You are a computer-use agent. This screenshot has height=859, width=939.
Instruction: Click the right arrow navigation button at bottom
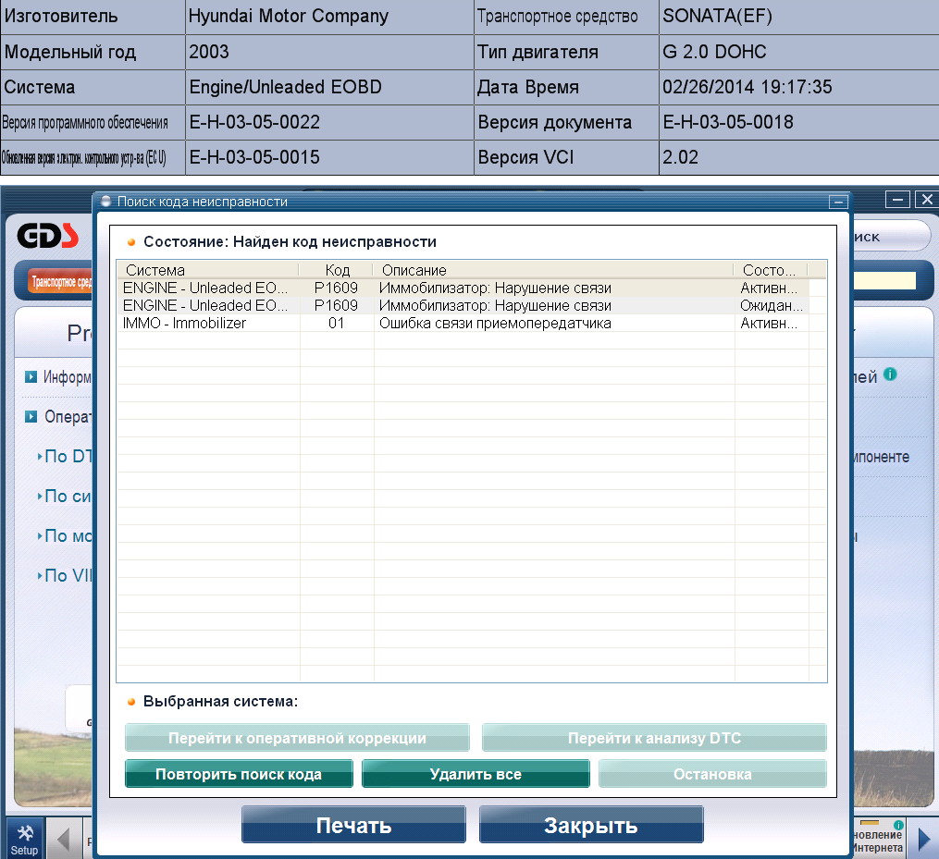tap(924, 839)
